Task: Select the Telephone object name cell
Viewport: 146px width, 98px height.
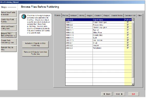Action: pos(109,48)
